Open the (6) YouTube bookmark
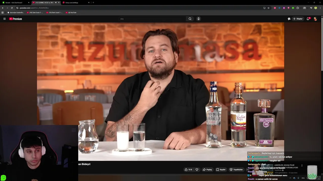Viewport: 323px width, 181px height. click(x=71, y=12)
